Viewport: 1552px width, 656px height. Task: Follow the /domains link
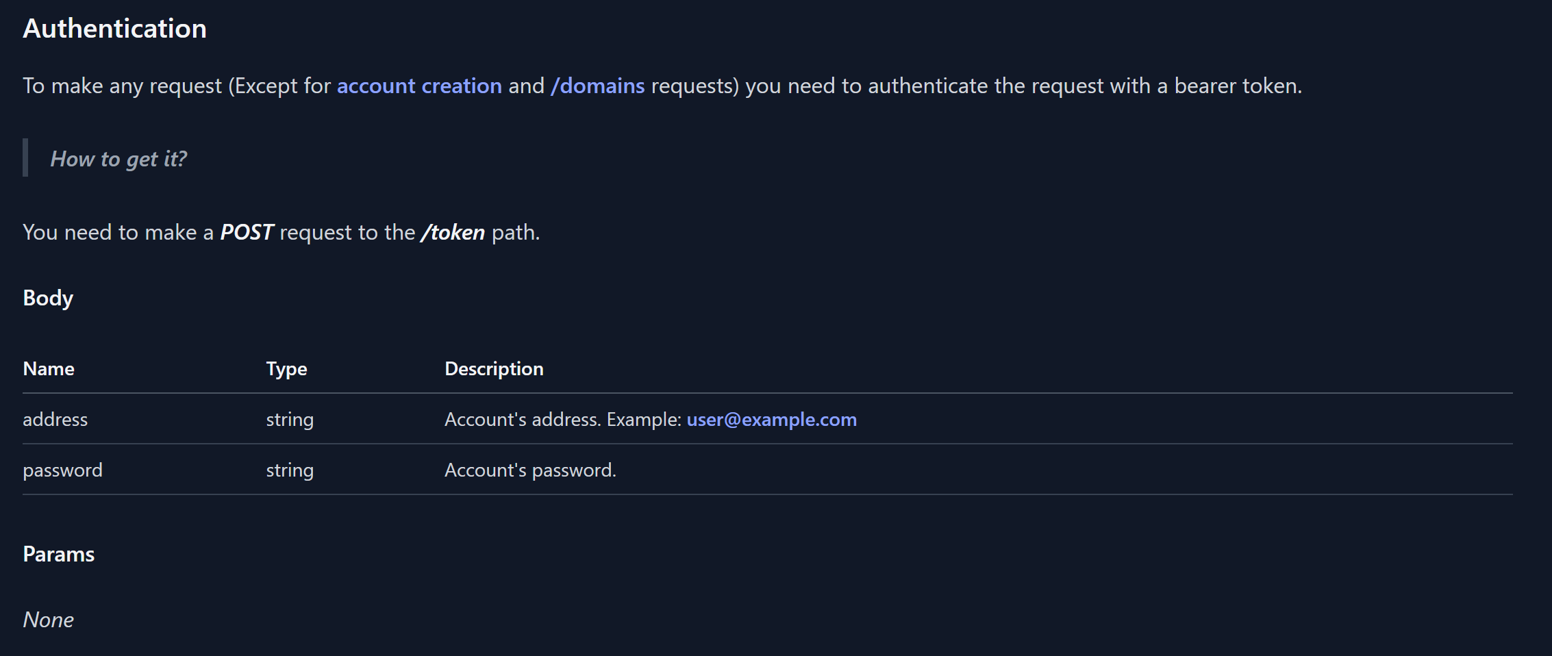597,86
